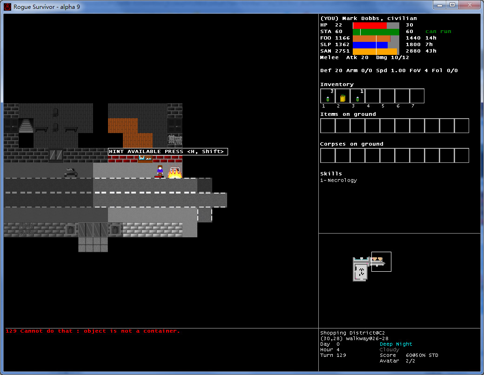Click the burning car next to the player
484x375 pixels.
pos(175,172)
